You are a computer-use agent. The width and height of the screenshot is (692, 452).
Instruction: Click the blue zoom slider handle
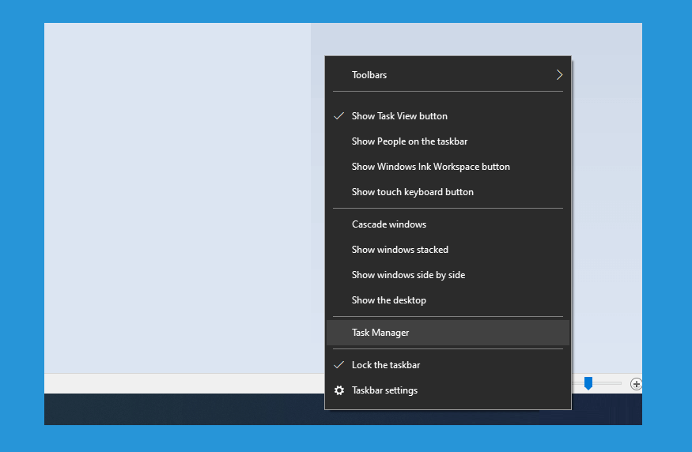[588, 383]
